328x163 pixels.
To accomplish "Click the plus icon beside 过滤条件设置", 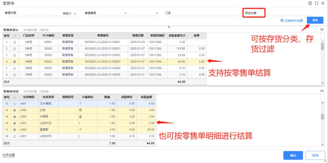I will coord(282,21).
